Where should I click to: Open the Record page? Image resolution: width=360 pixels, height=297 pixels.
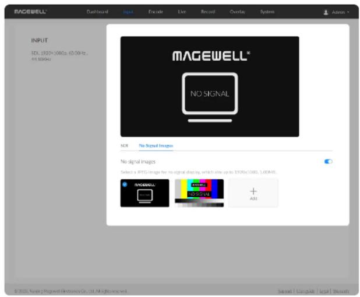pyautogui.click(x=208, y=12)
